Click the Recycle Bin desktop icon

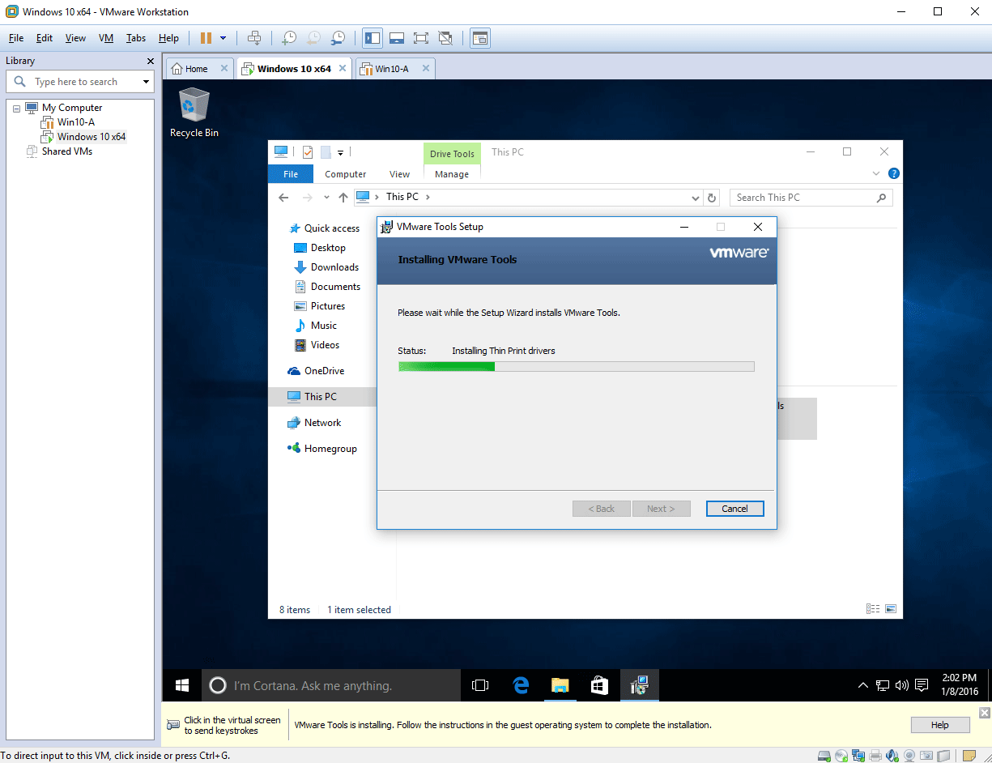(x=194, y=113)
